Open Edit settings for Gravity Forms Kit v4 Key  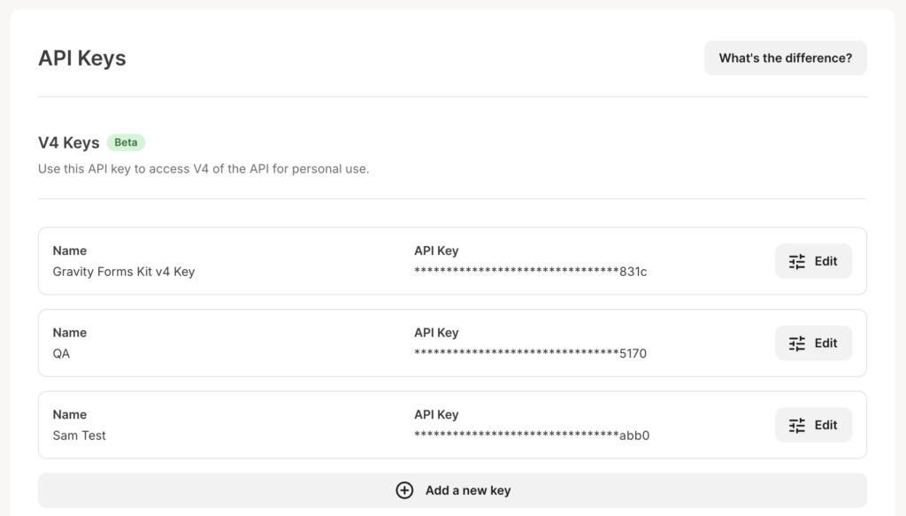pos(813,261)
